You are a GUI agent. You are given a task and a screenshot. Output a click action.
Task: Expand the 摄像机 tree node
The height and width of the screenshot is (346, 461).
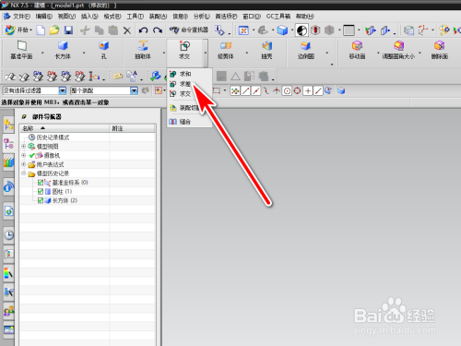(23, 155)
